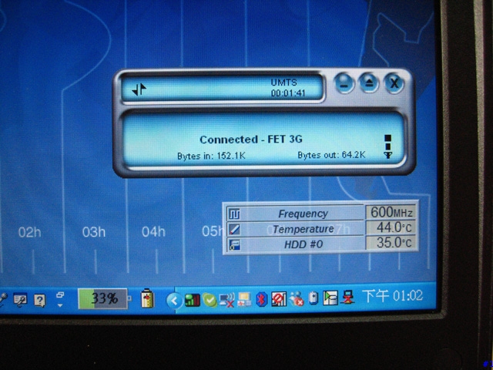493x370 pixels.
Task: Click the UMTS network type label
Action: (x=283, y=82)
